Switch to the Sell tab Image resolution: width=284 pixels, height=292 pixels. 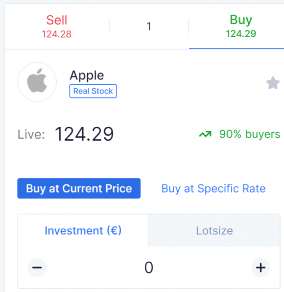57,26
